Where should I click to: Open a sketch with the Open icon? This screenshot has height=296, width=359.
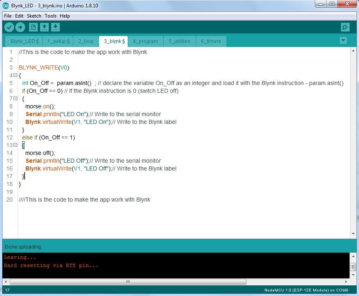[44, 27]
